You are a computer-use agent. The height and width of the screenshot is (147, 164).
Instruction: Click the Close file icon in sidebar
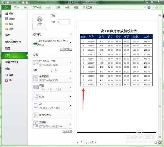7,29
